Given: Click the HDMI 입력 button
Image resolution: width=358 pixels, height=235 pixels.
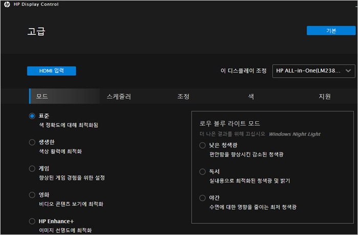Looking at the screenshot, I should pyautogui.click(x=52, y=71).
